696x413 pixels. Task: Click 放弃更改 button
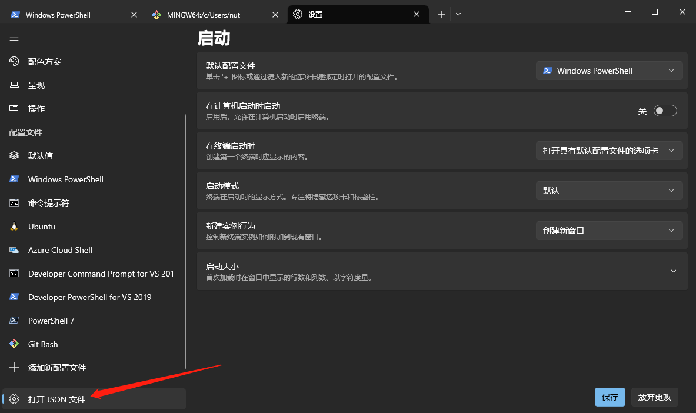(x=655, y=397)
